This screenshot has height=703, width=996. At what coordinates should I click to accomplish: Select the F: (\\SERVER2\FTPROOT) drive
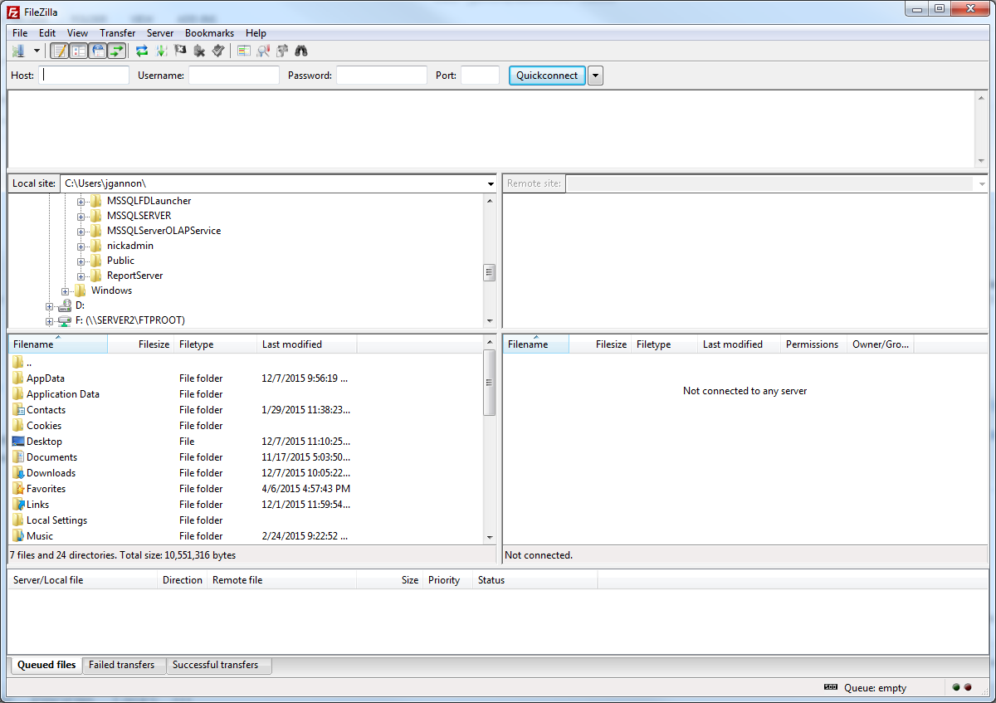(129, 320)
